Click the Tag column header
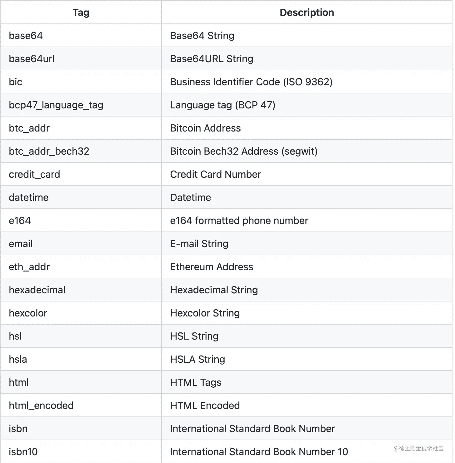 pos(81,12)
